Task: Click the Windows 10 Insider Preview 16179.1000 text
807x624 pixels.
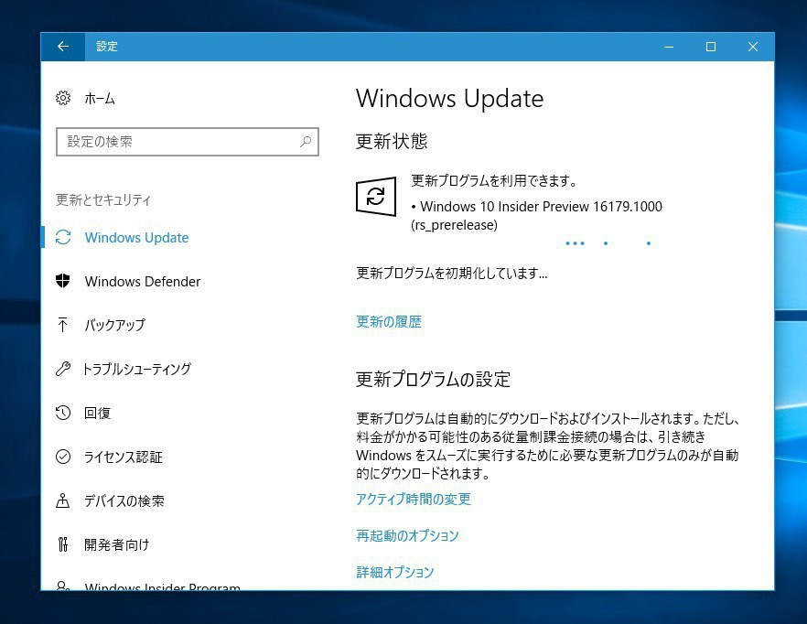Action: click(x=541, y=207)
